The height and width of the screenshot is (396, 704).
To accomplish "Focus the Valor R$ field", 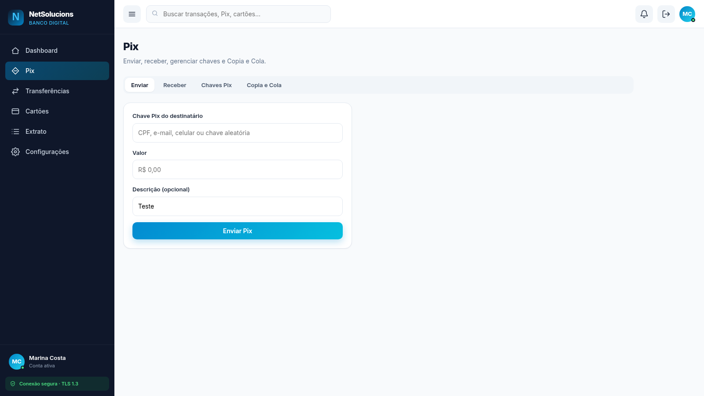I will [x=238, y=169].
